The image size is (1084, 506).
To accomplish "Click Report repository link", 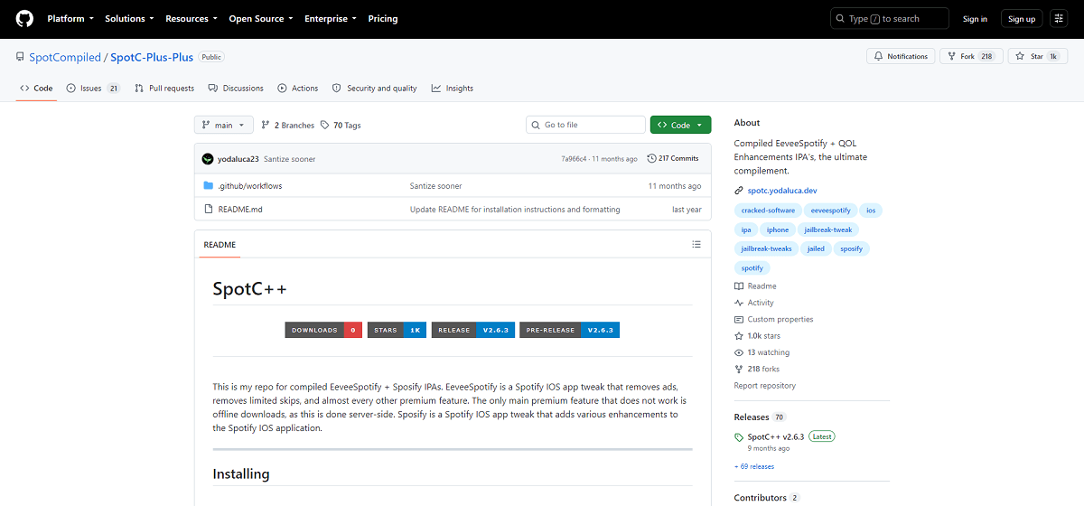I will click(765, 386).
